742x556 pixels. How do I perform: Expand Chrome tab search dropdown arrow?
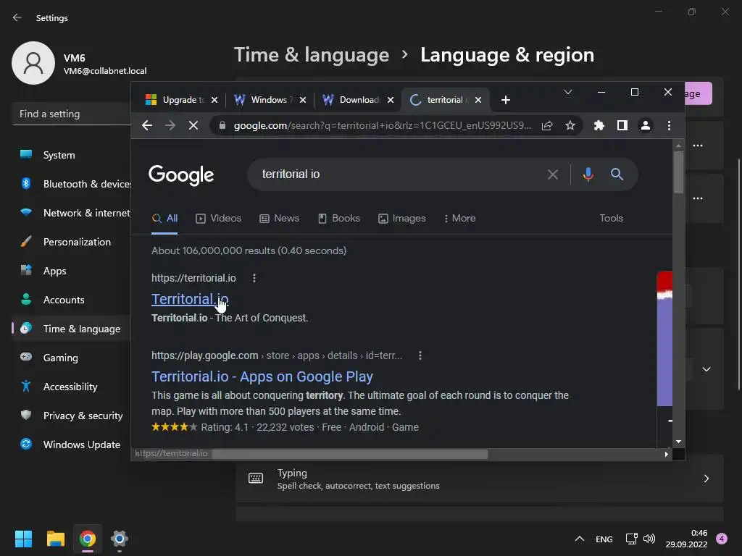(568, 92)
